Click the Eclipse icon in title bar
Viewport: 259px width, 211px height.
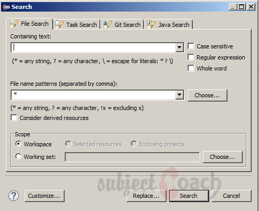[x=6, y=7]
